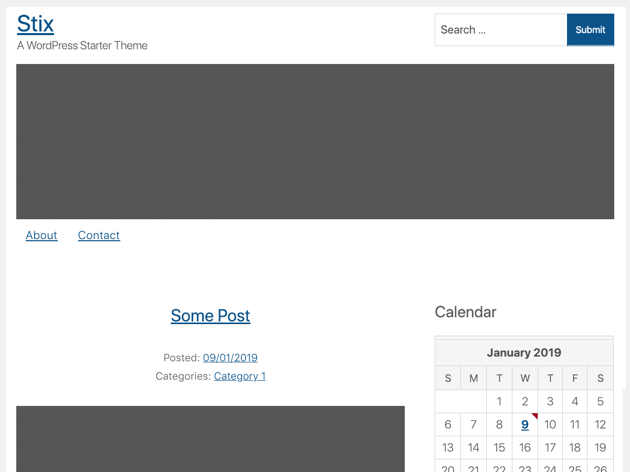Click calendar day 14
The height and width of the screenshot is (472, 630).
(x=474, y=448)
